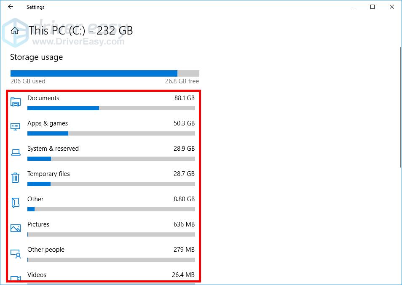Click the Other people icon
This screenshot has width=402, height=285.
[x=16, y=253]
